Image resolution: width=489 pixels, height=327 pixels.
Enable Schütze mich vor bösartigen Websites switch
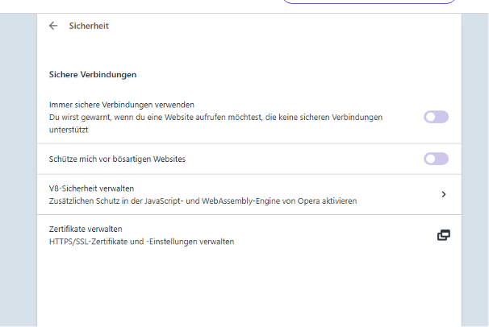(x=436, y=159)
